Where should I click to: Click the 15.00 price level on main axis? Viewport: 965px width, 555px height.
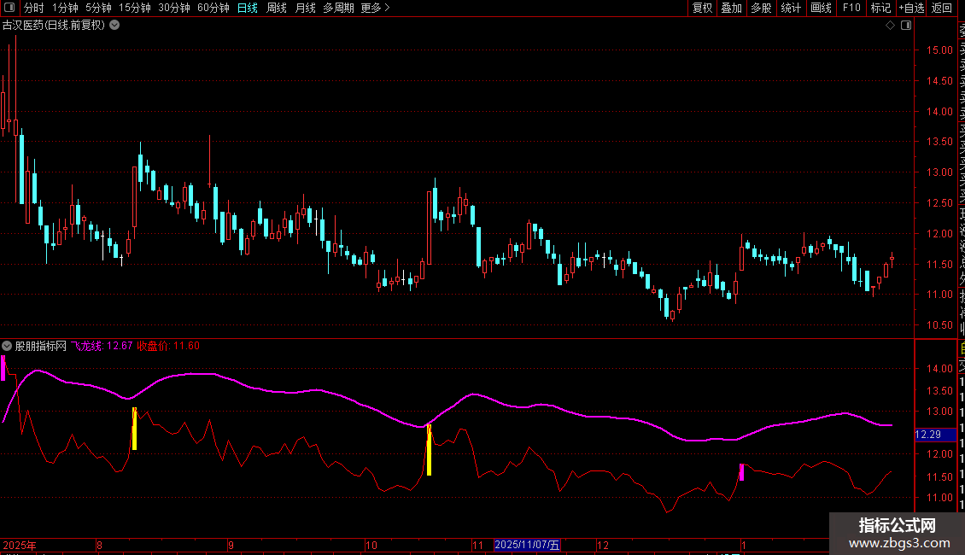[x=939, y=50]
